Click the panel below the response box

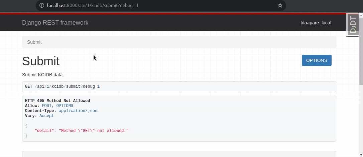point(179,154)
